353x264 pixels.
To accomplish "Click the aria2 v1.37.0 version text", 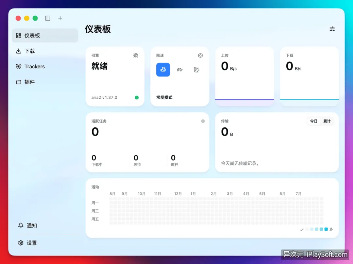I will point(104,97).
